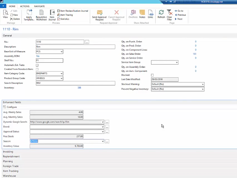Toggle Automatic Ext. Texts checkbox
237x178 pixels.
click(x=37, y=65)
